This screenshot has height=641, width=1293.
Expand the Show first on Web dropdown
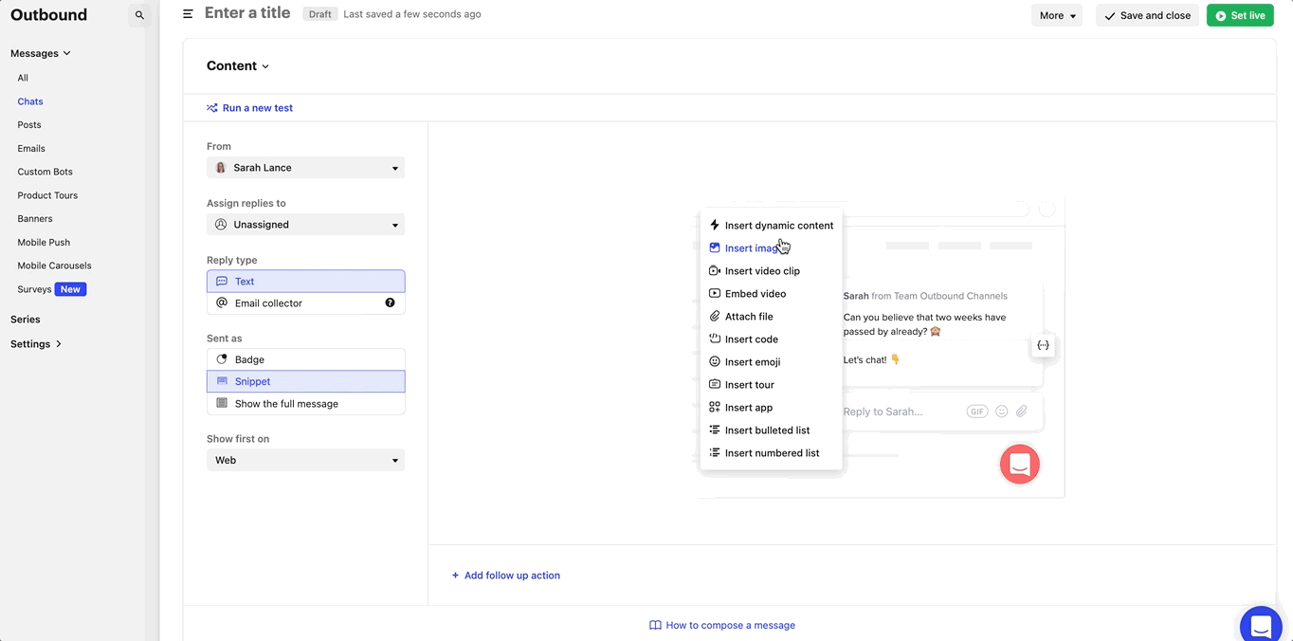click(x=305, y=460)
